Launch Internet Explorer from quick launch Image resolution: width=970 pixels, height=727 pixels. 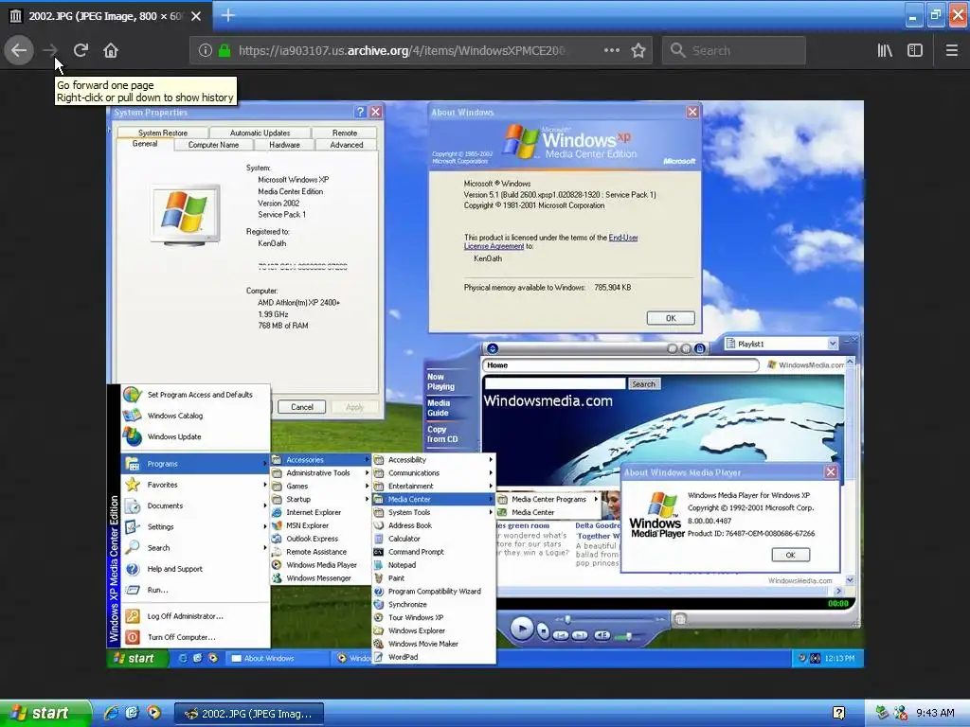point(111,713)
